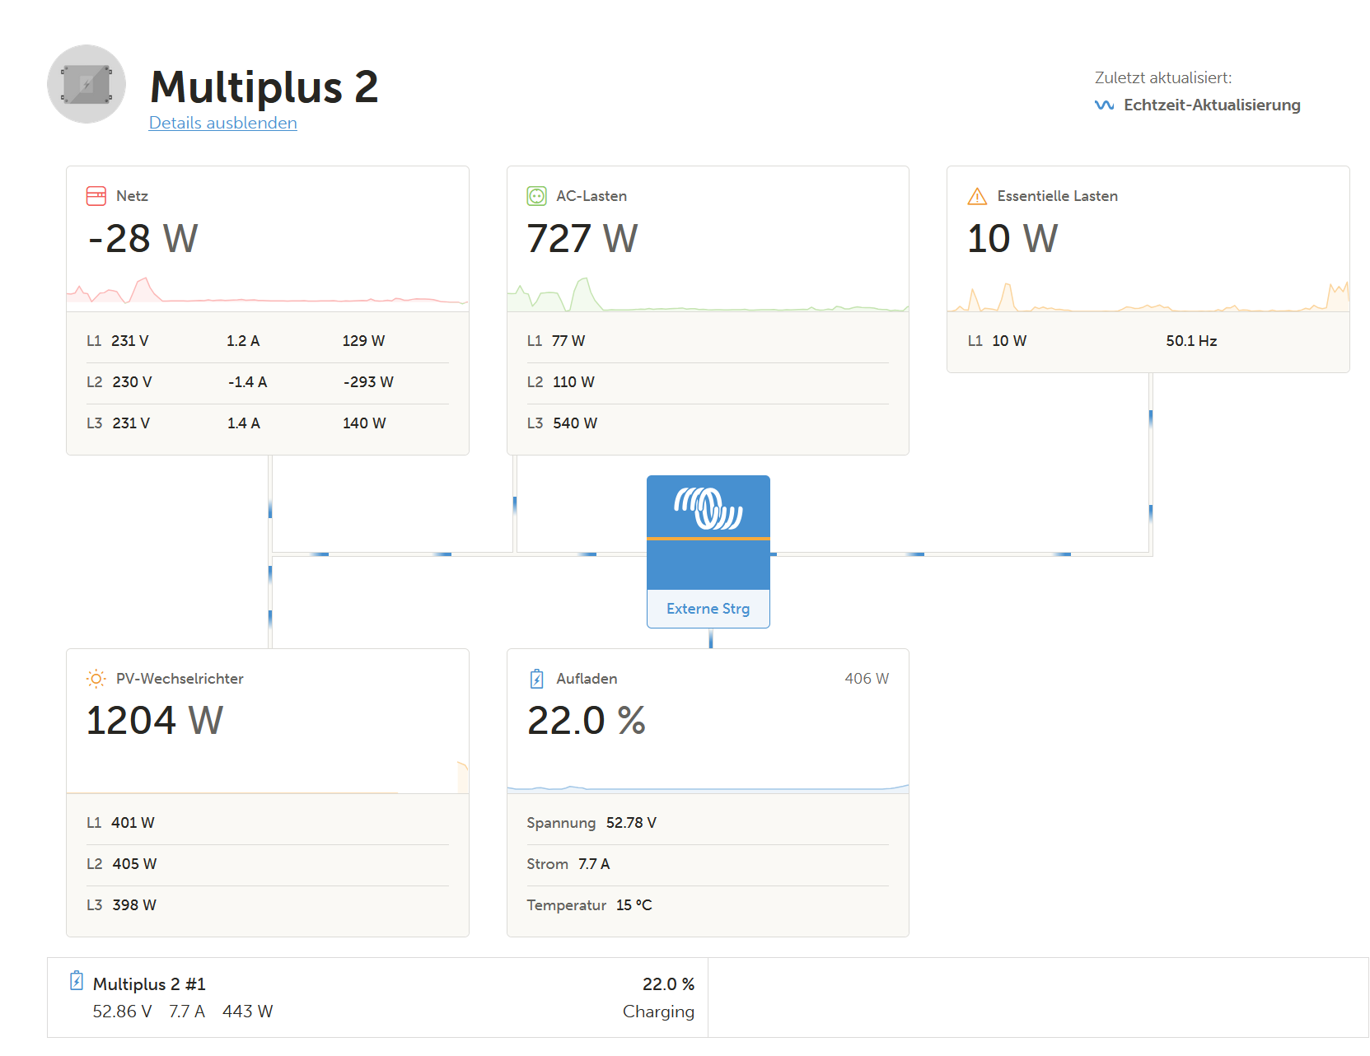Image resolution: width=1370 pixels, height=1056 pixels.
Task: Click battery icon beside Multiplus 2 #1
Action: click(77, 981)
